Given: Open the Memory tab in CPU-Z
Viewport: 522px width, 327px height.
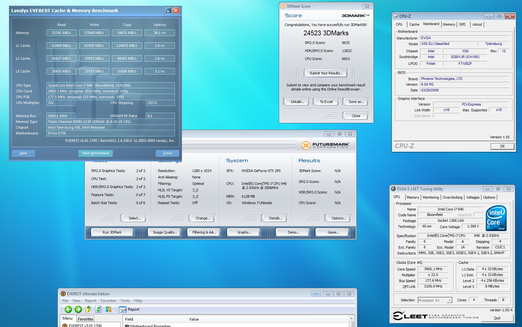Looking at the screenshot, I should [x=449, y=24].
